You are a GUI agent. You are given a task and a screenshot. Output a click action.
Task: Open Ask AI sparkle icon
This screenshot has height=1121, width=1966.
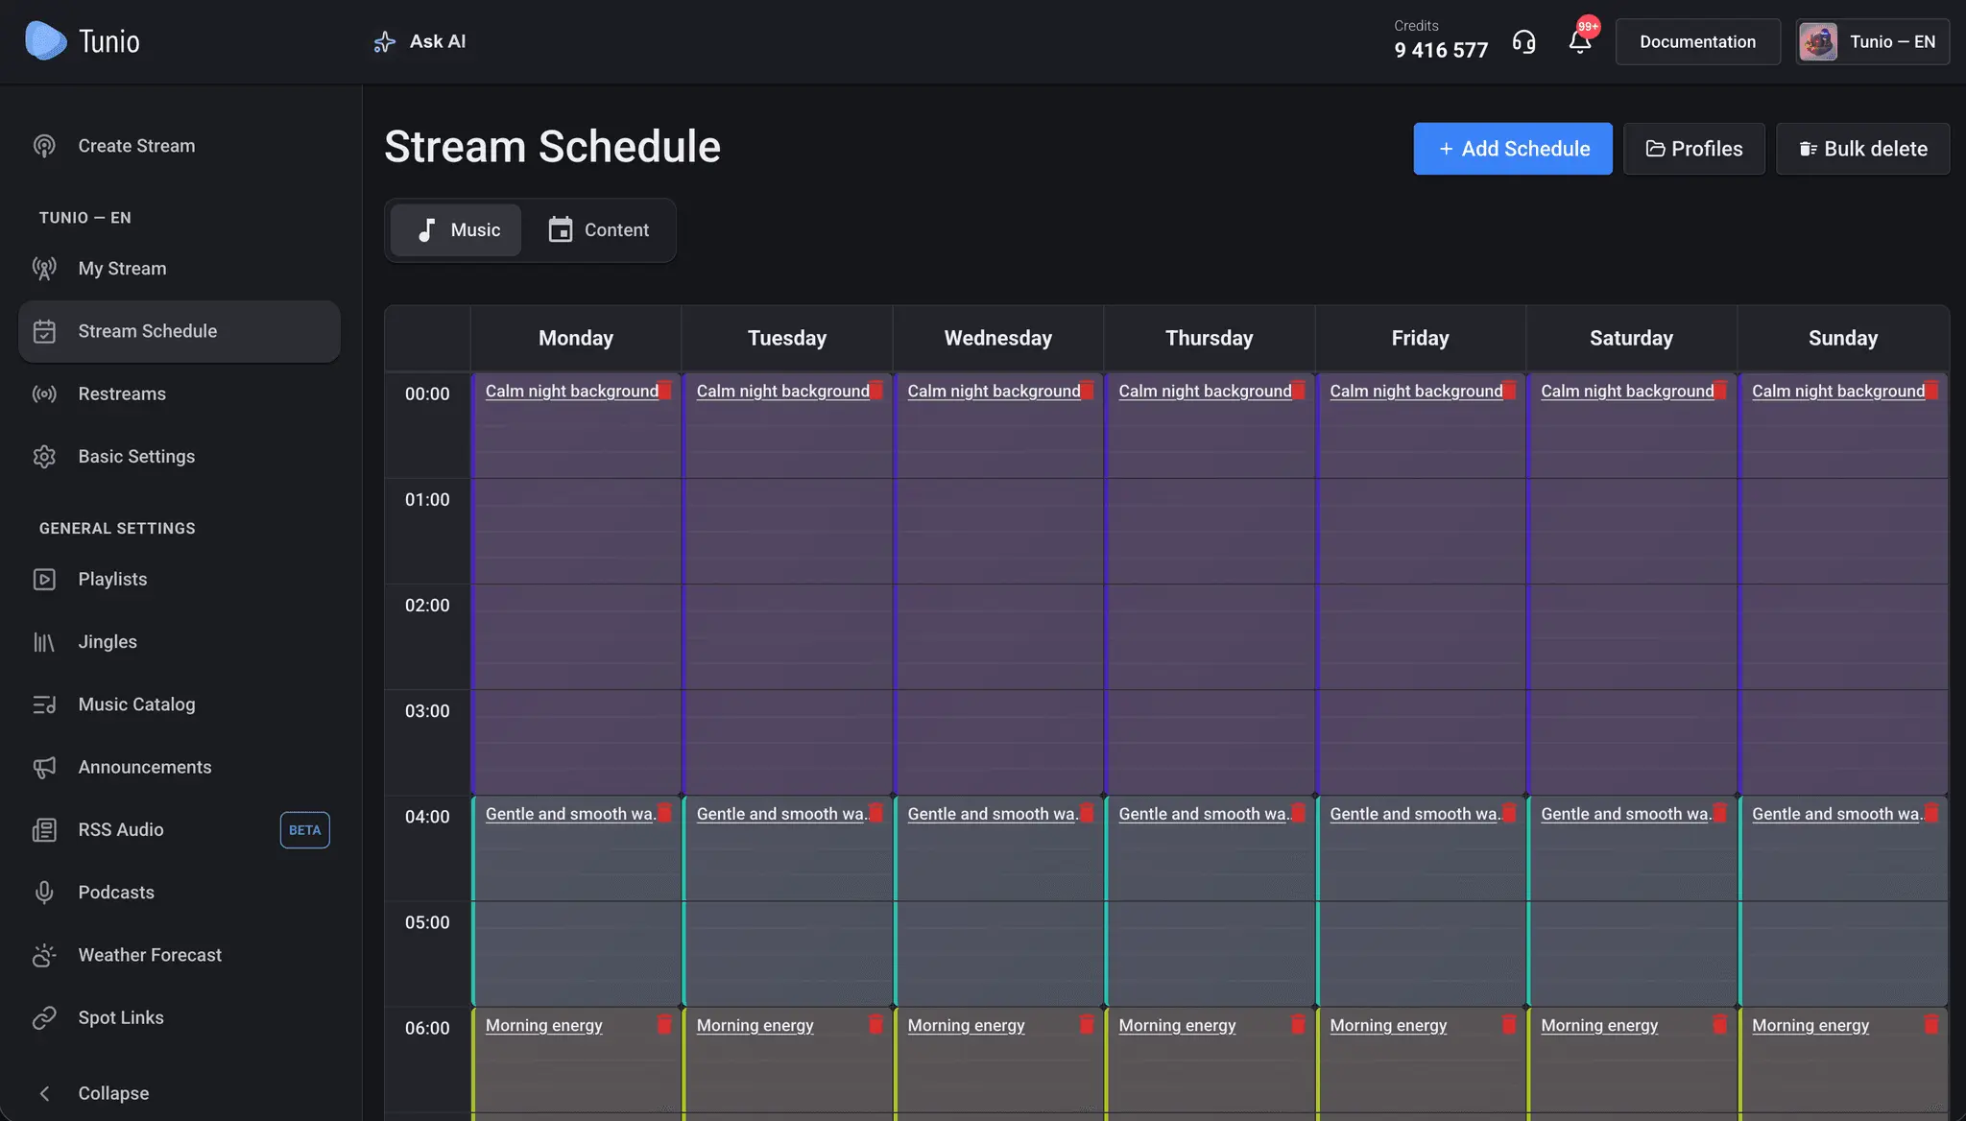(384, 41)
